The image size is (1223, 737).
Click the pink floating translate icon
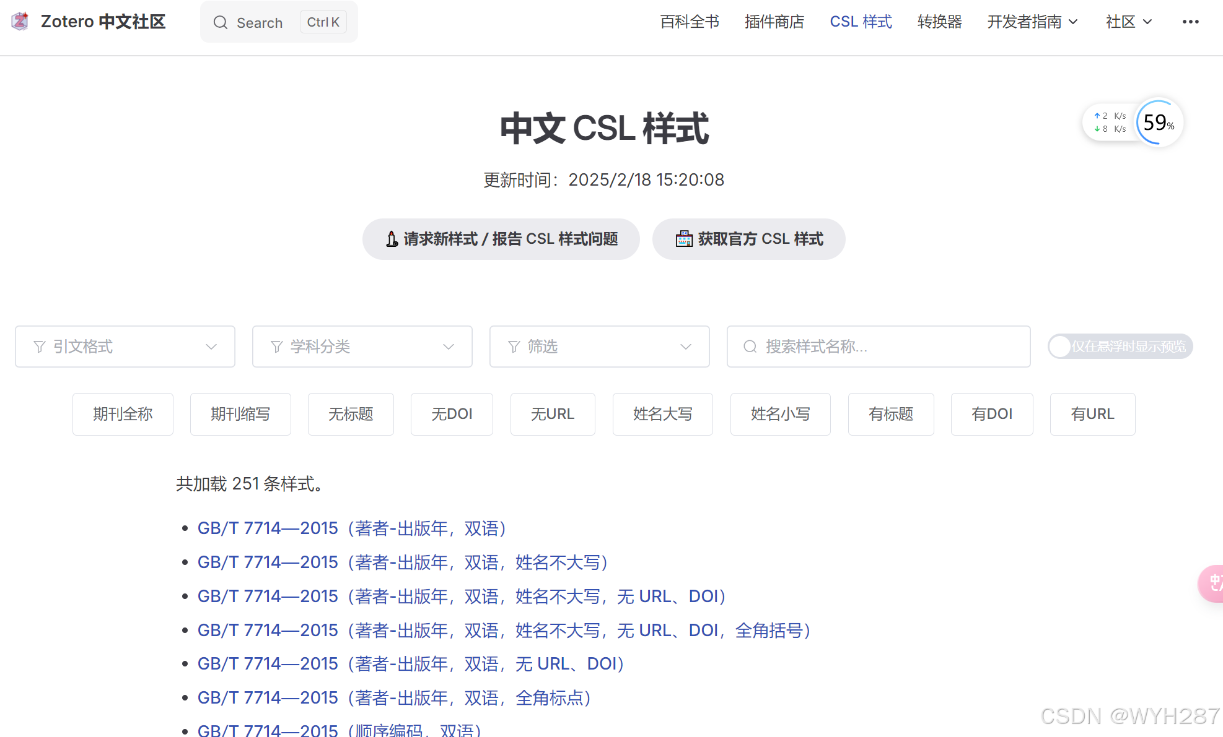(1212, 582)
